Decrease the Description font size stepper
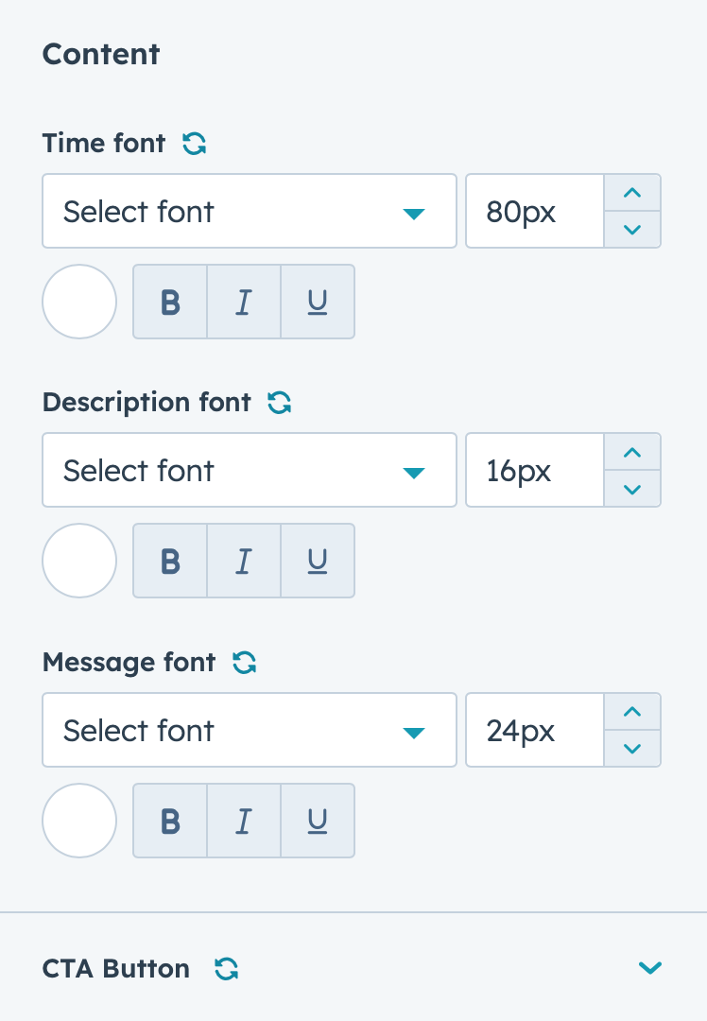This screenshot has height=1021, width=707. (x=632, y=489)
